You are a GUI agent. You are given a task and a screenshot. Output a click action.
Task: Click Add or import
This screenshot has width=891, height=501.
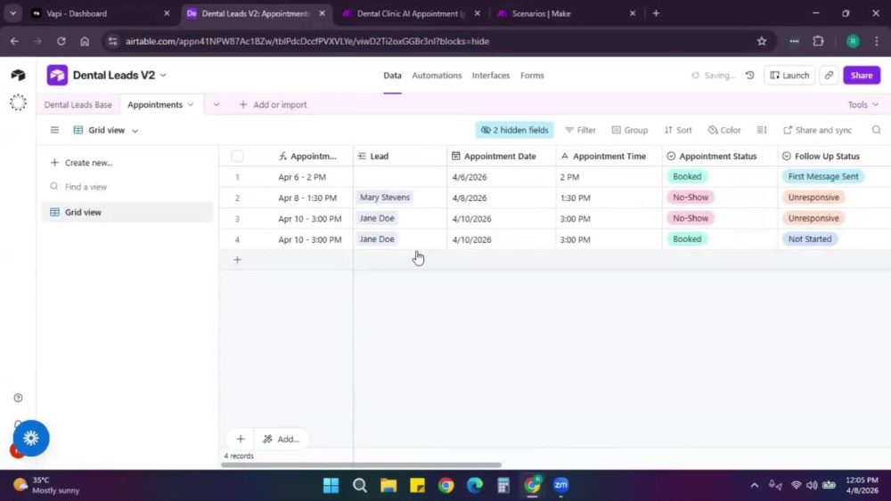[274, 104]
